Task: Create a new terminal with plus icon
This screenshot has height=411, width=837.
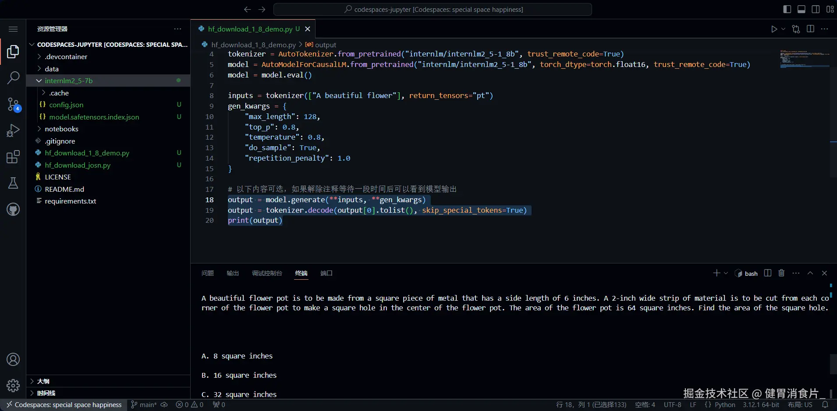Action: coord(716,273)
